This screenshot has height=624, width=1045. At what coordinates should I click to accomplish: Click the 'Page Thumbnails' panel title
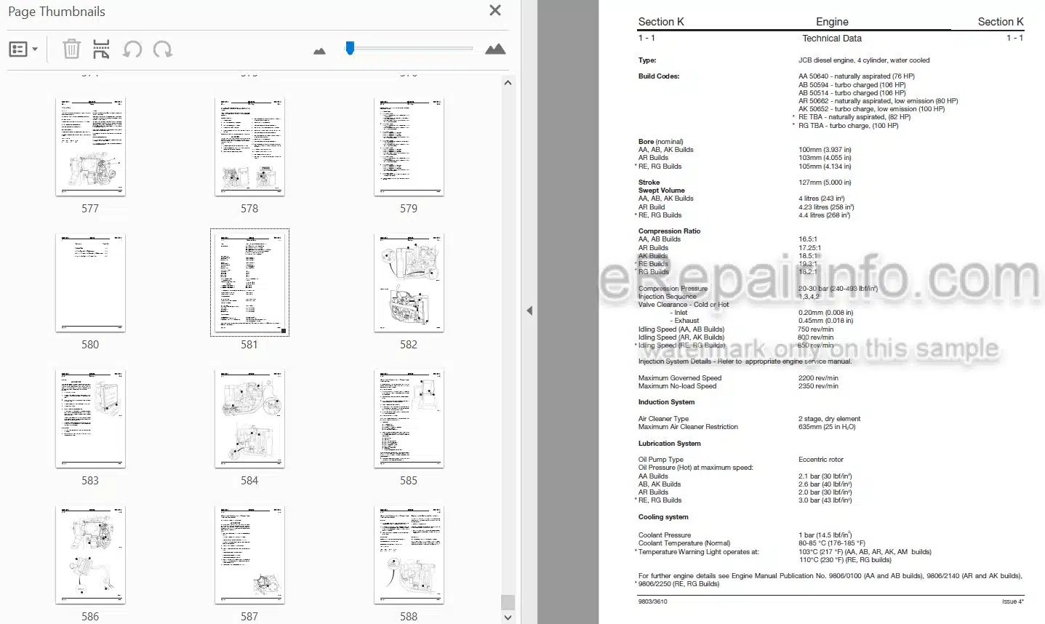(x=56, y=12)
